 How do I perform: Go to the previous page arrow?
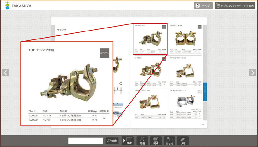pos(5,73)
